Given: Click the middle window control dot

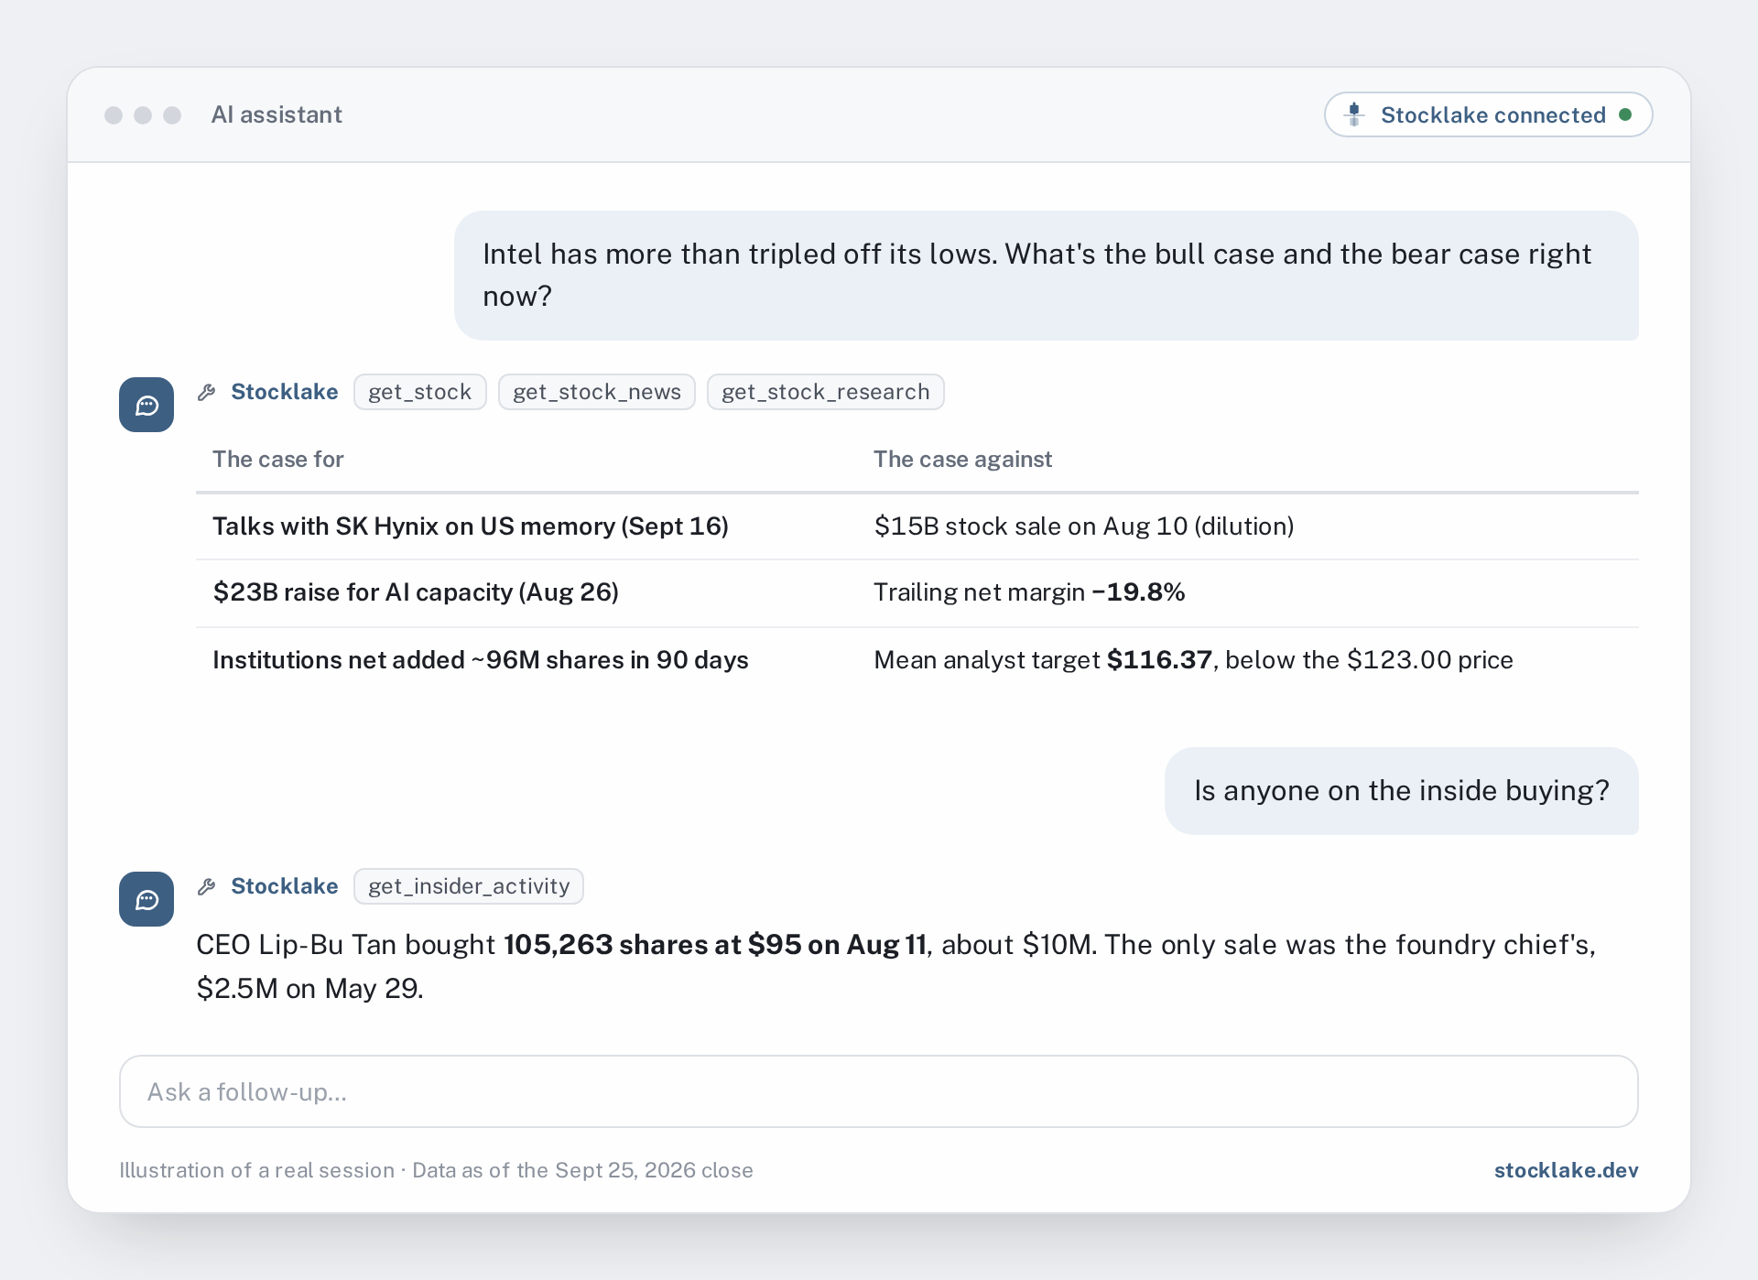Looking at the screenshot, I should coord(143,114).
